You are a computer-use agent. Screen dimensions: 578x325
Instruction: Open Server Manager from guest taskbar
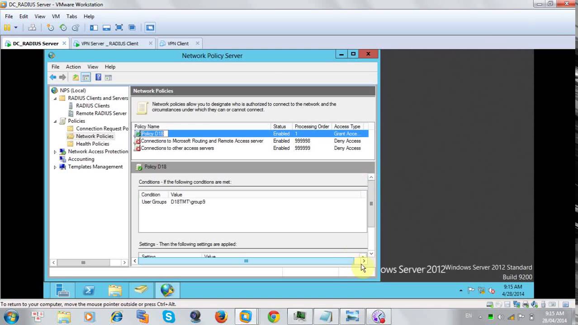pos(62,290)
